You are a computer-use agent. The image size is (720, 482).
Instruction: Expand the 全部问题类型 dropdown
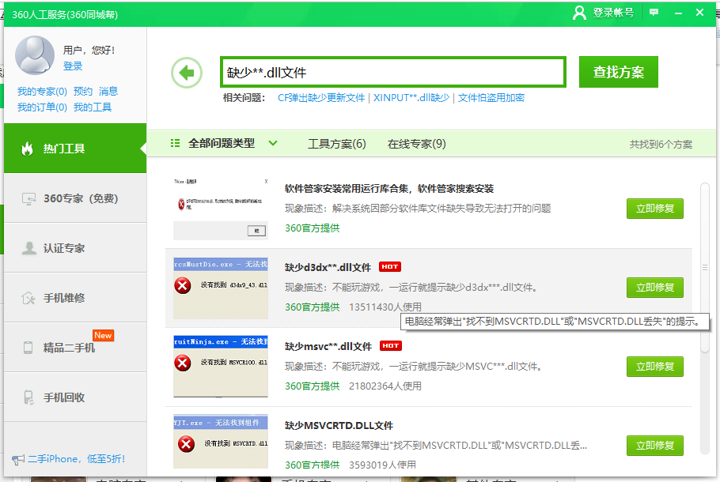273,143
